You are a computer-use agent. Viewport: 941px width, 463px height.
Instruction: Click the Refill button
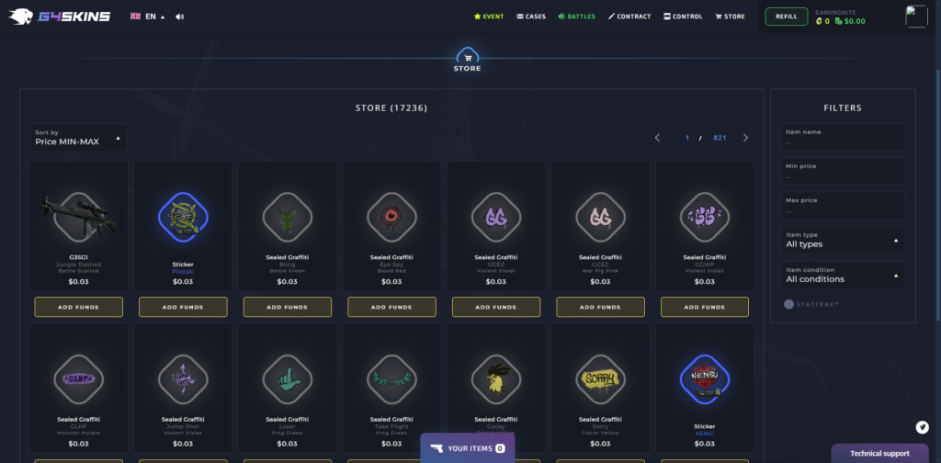787,17
